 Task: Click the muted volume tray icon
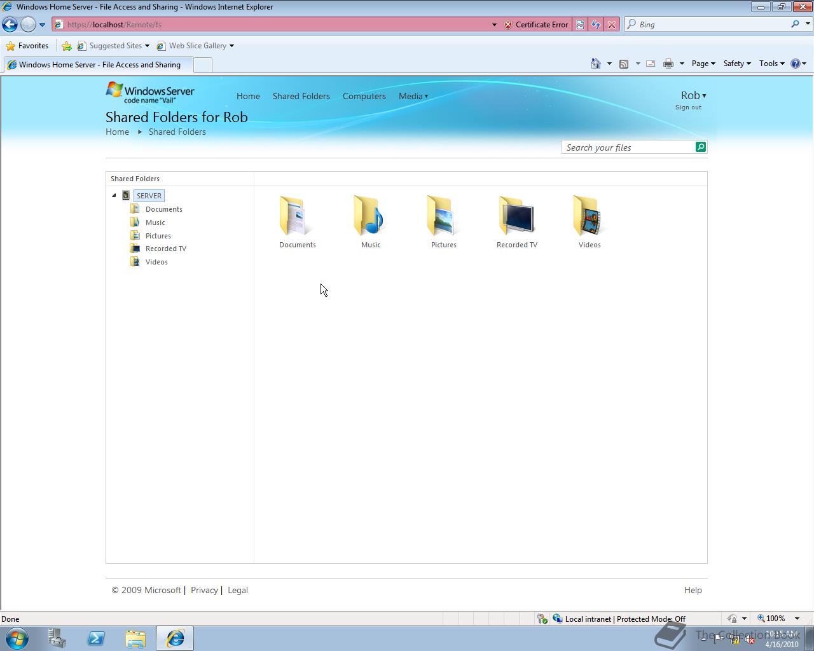click(x=750, y=640)
